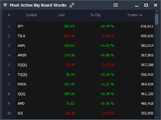The image size is (161, 120).
Task: Click the SQQQ symbol
Action: tap(22, 65)
